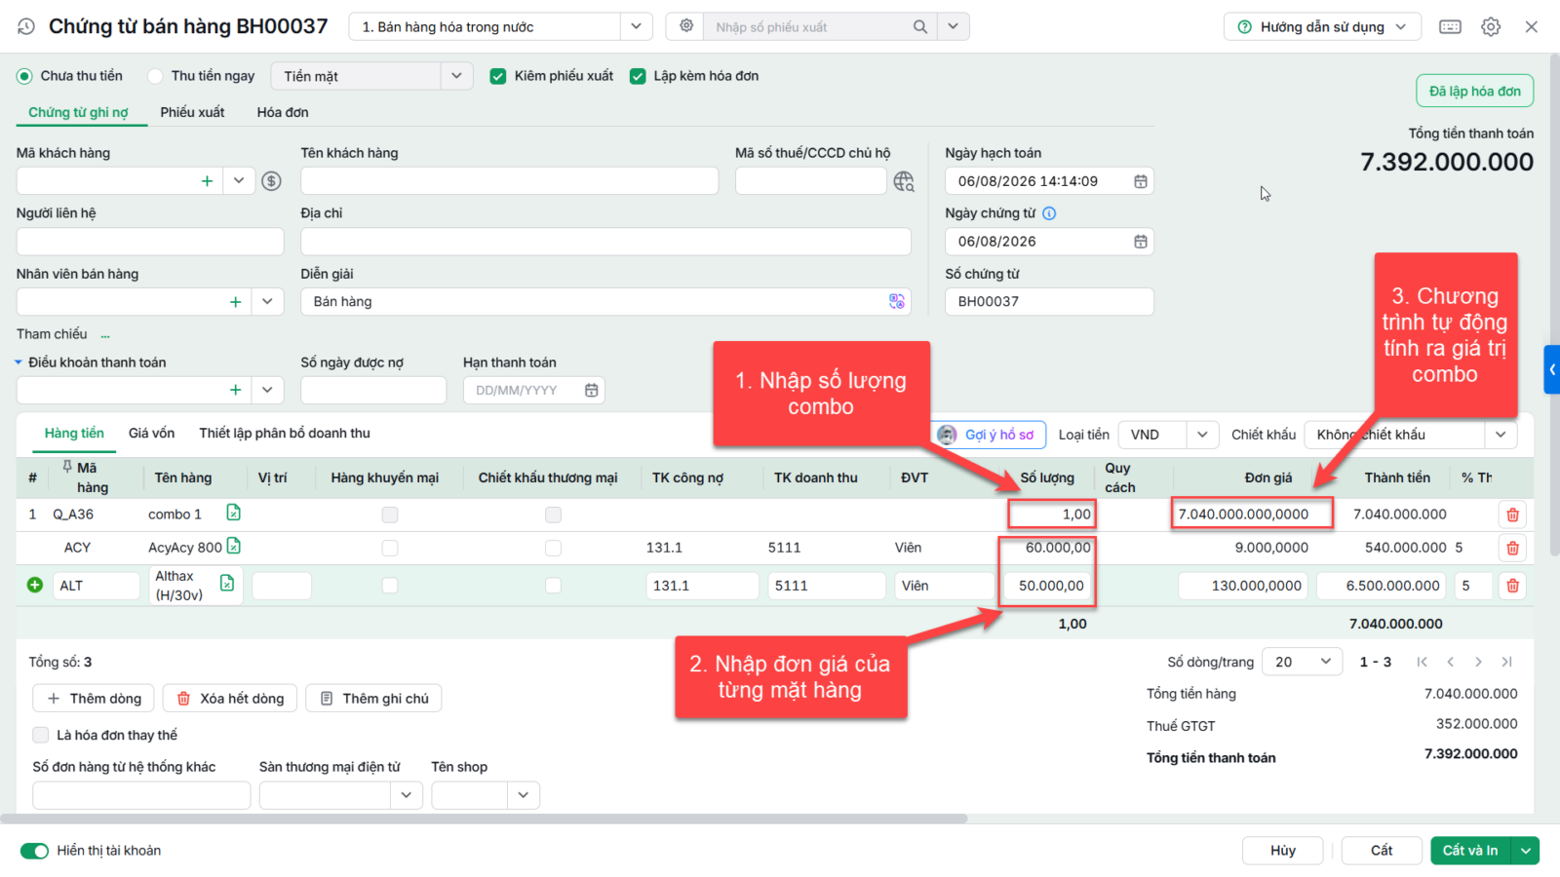Open item detail icon for combo 1
Viewport: 1560px width, 877px height.
[x=233, y=513]
